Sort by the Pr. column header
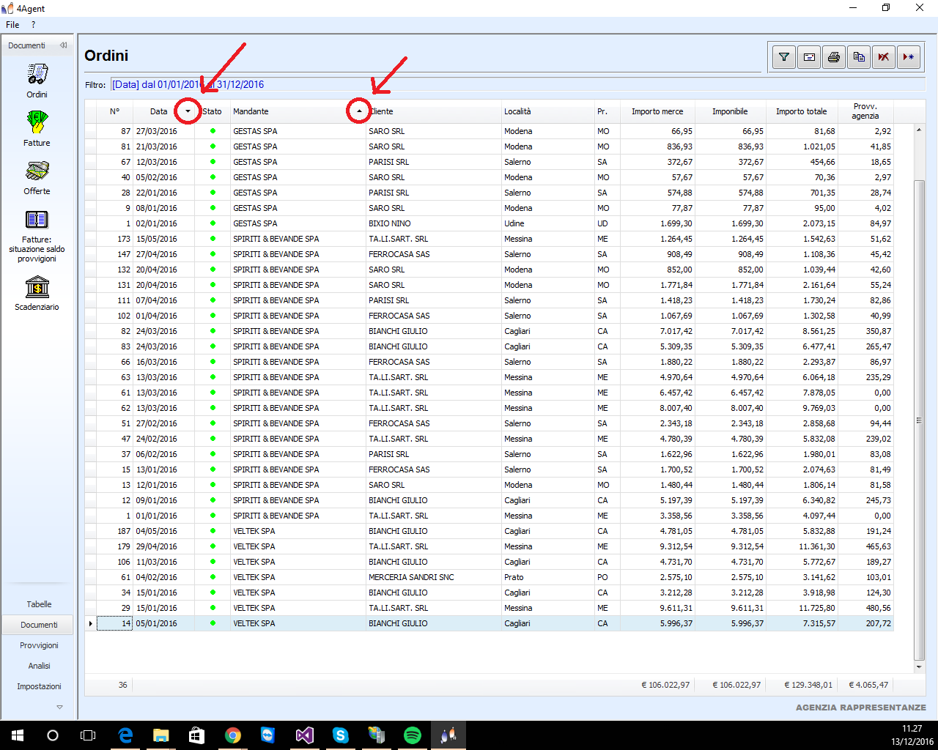 (607, 111)
